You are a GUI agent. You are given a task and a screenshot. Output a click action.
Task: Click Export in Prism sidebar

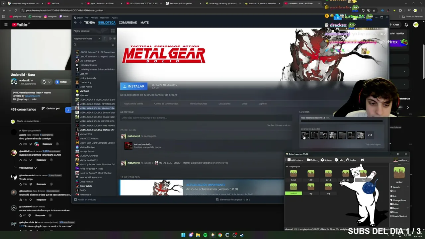(395, 208)
